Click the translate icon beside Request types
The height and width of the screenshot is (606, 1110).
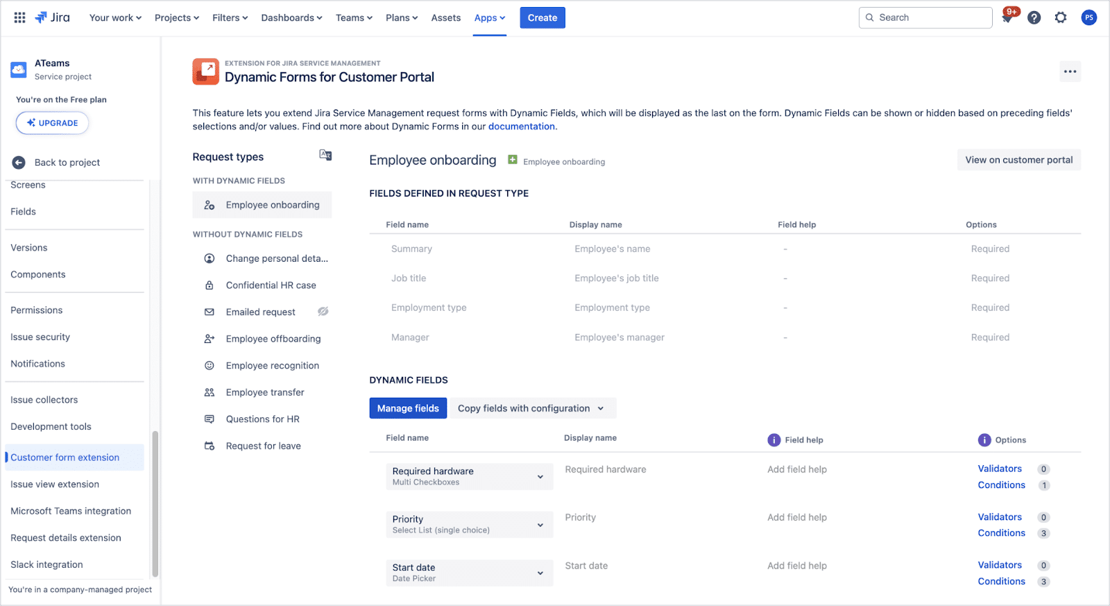(x=325, y=155)
